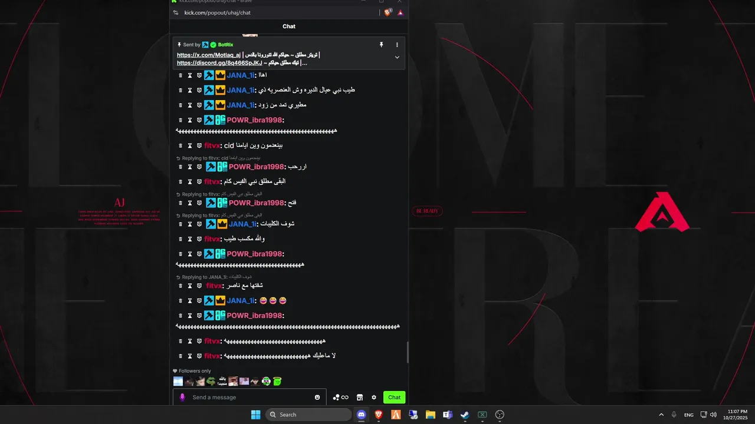Click the chat scrollbar thumb
The image size is (755, 424).
click(407, 353)
